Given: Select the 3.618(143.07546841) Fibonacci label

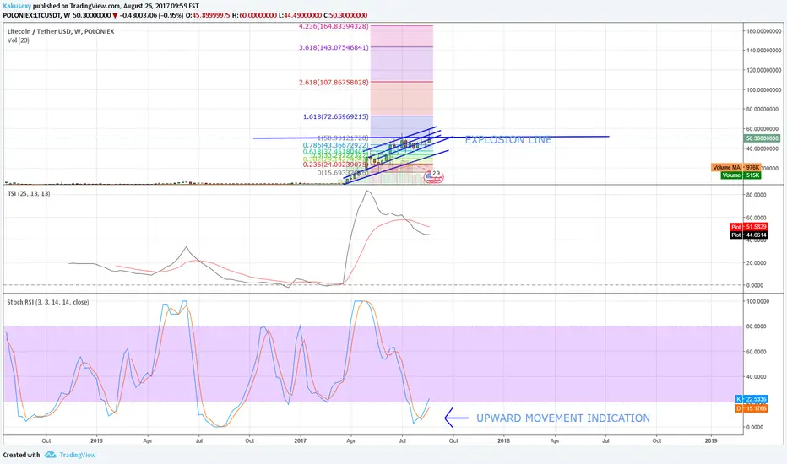Looking at the screenshot, I should [334, 47].
